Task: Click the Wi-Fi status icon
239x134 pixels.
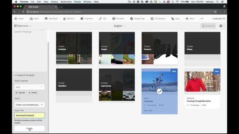Action: click(177, 2)
